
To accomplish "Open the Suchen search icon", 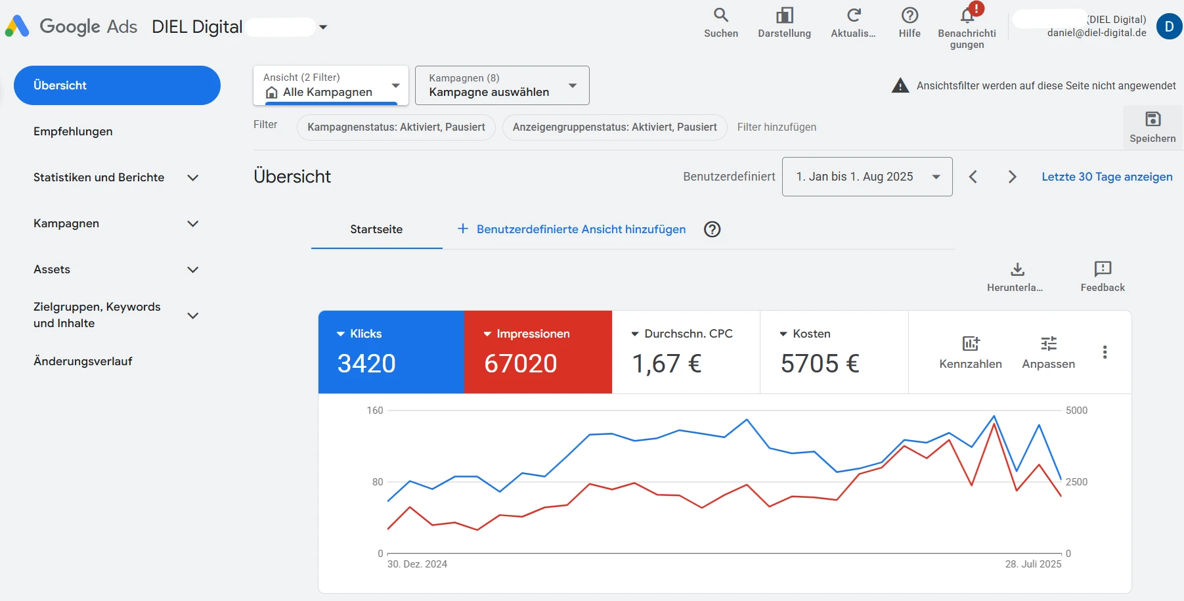I will click(x=721, y=15).
